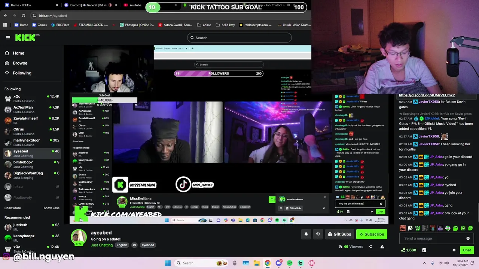This screenshot has width=479, height=269.
Task: Open the channel points shop icon
Action: pyautogui.click(x=424, y=250)
